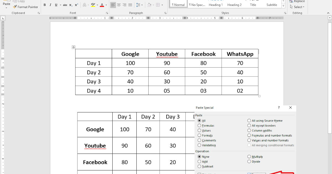Apply italic formatting
This screenshot has width=332, height=174.
50,5
